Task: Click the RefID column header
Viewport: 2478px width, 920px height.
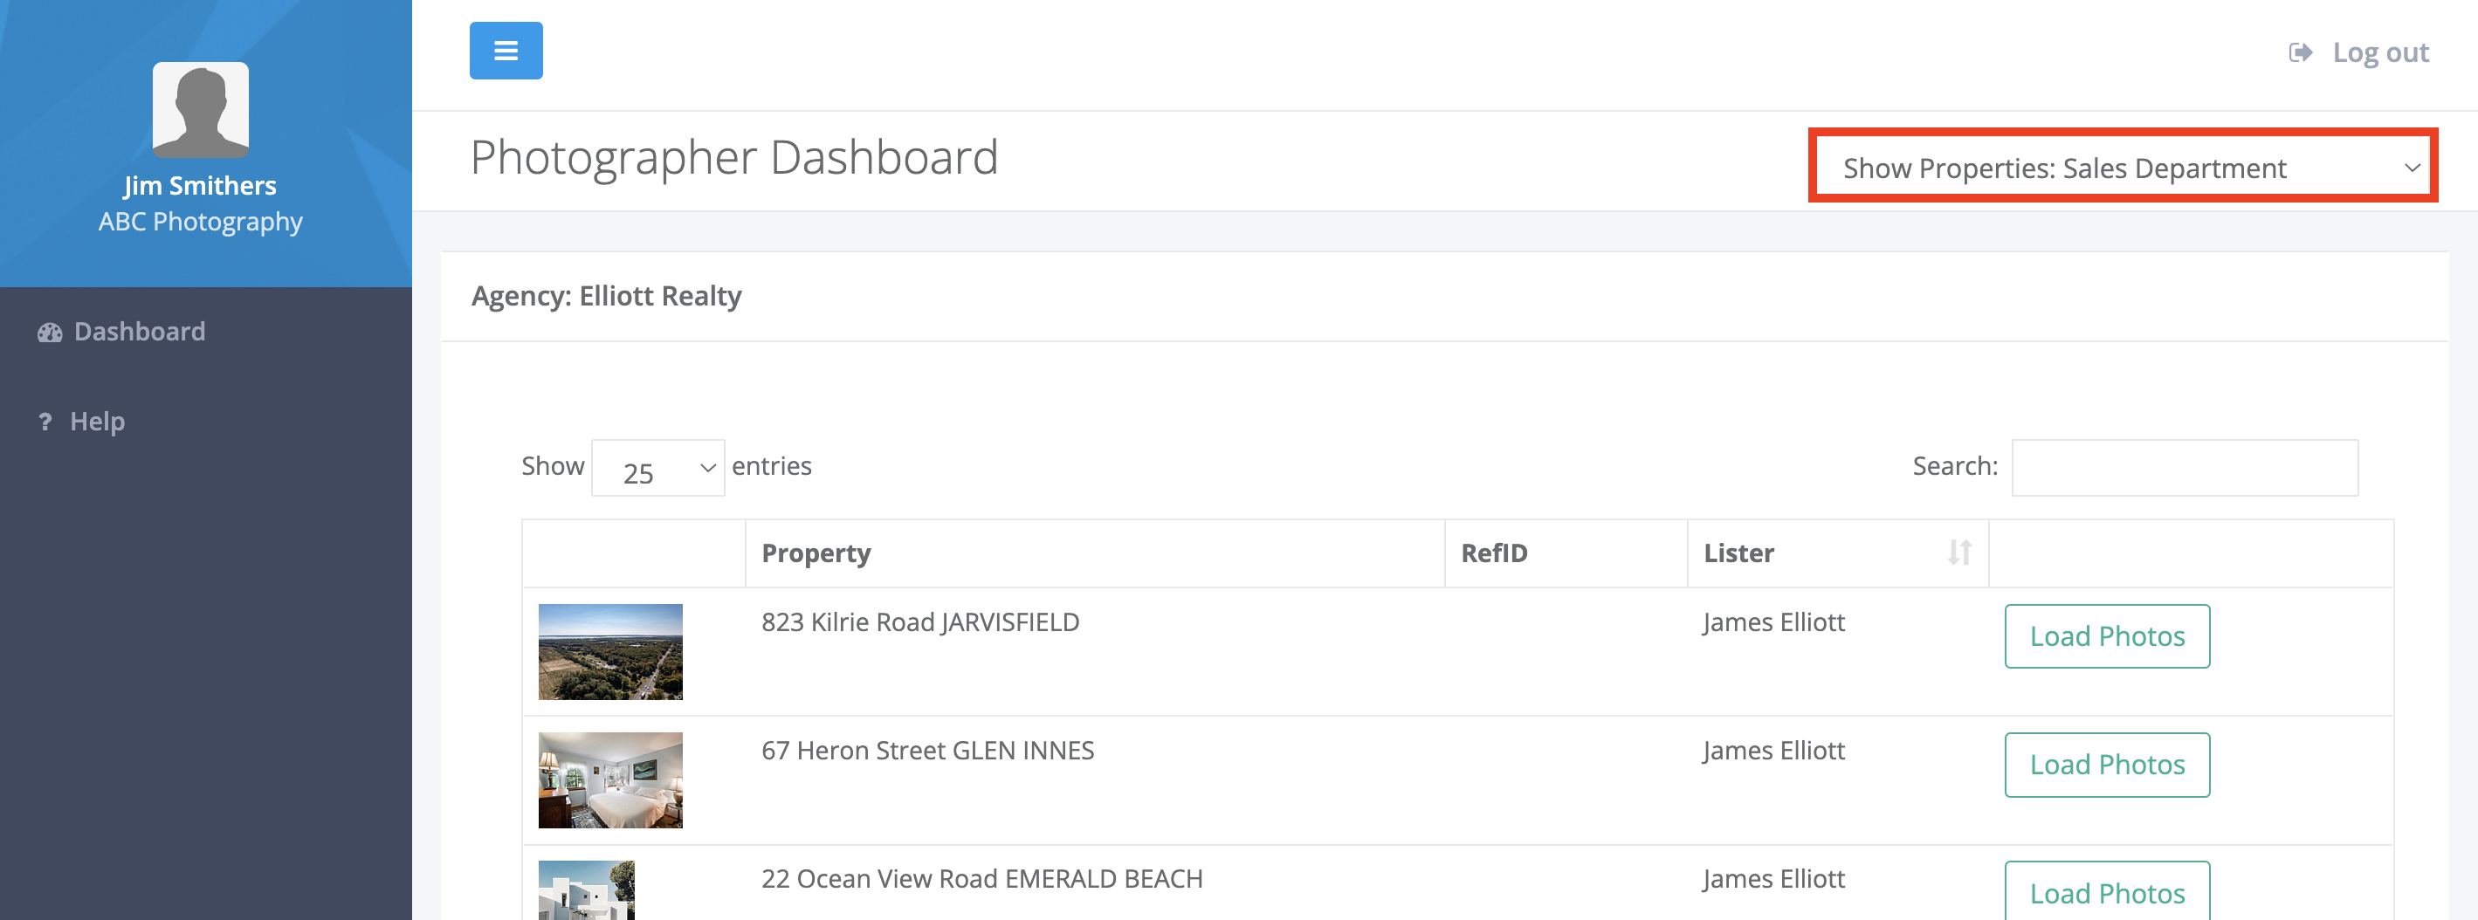Action: (1493, 553)
